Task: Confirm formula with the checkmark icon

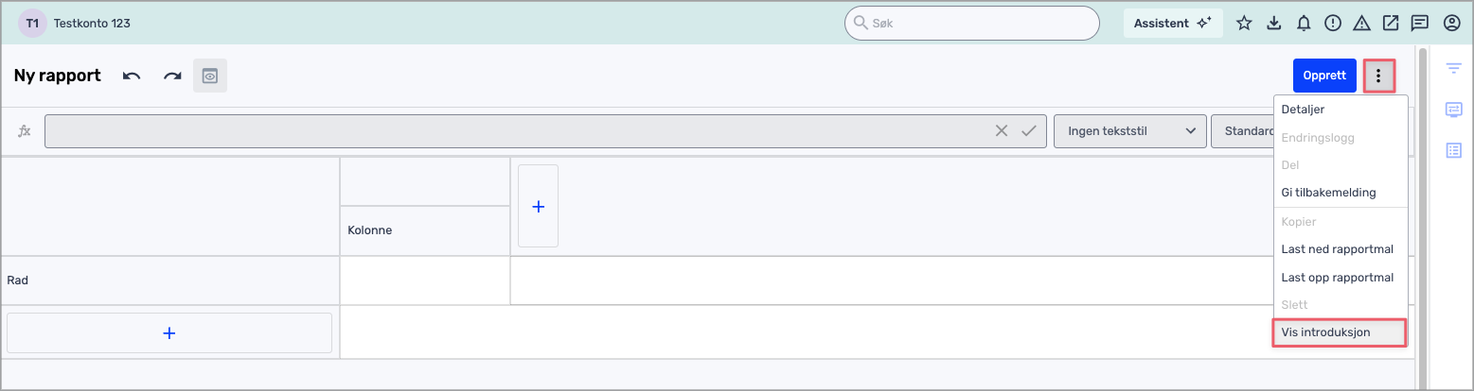Action: [x=1029, y=131]
